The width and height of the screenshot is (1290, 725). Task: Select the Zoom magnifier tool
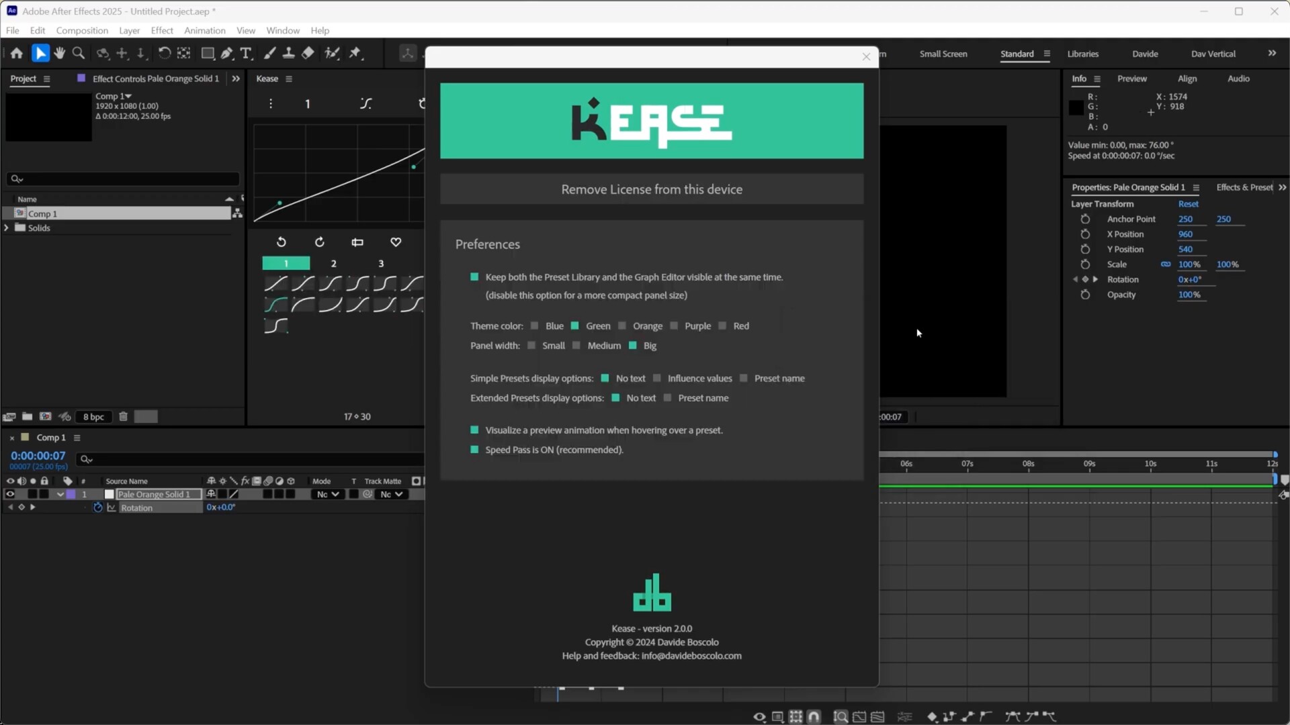[x=79, y=53]
